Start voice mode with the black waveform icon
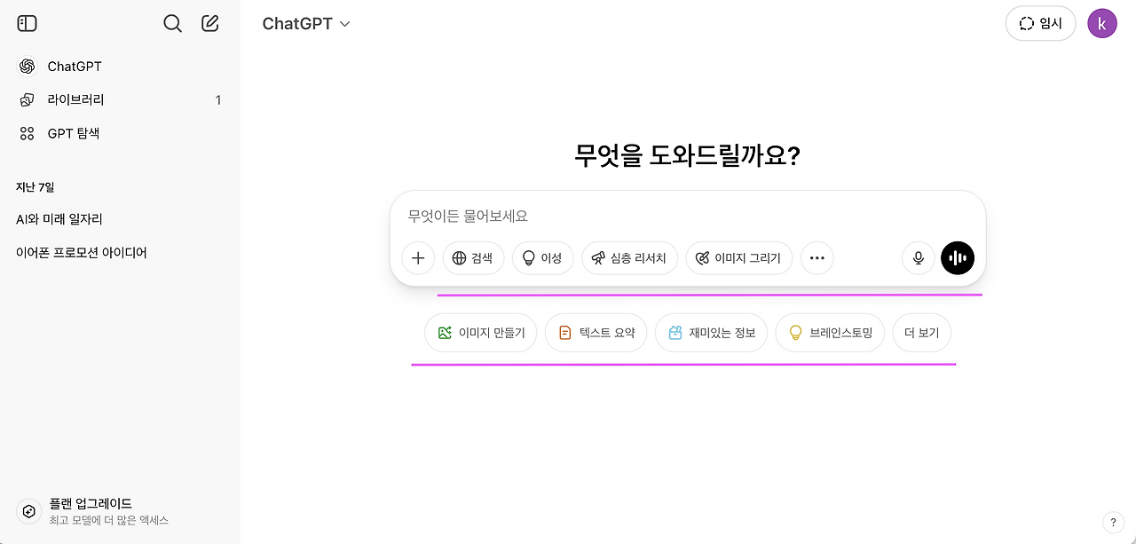 pos(957,257)
